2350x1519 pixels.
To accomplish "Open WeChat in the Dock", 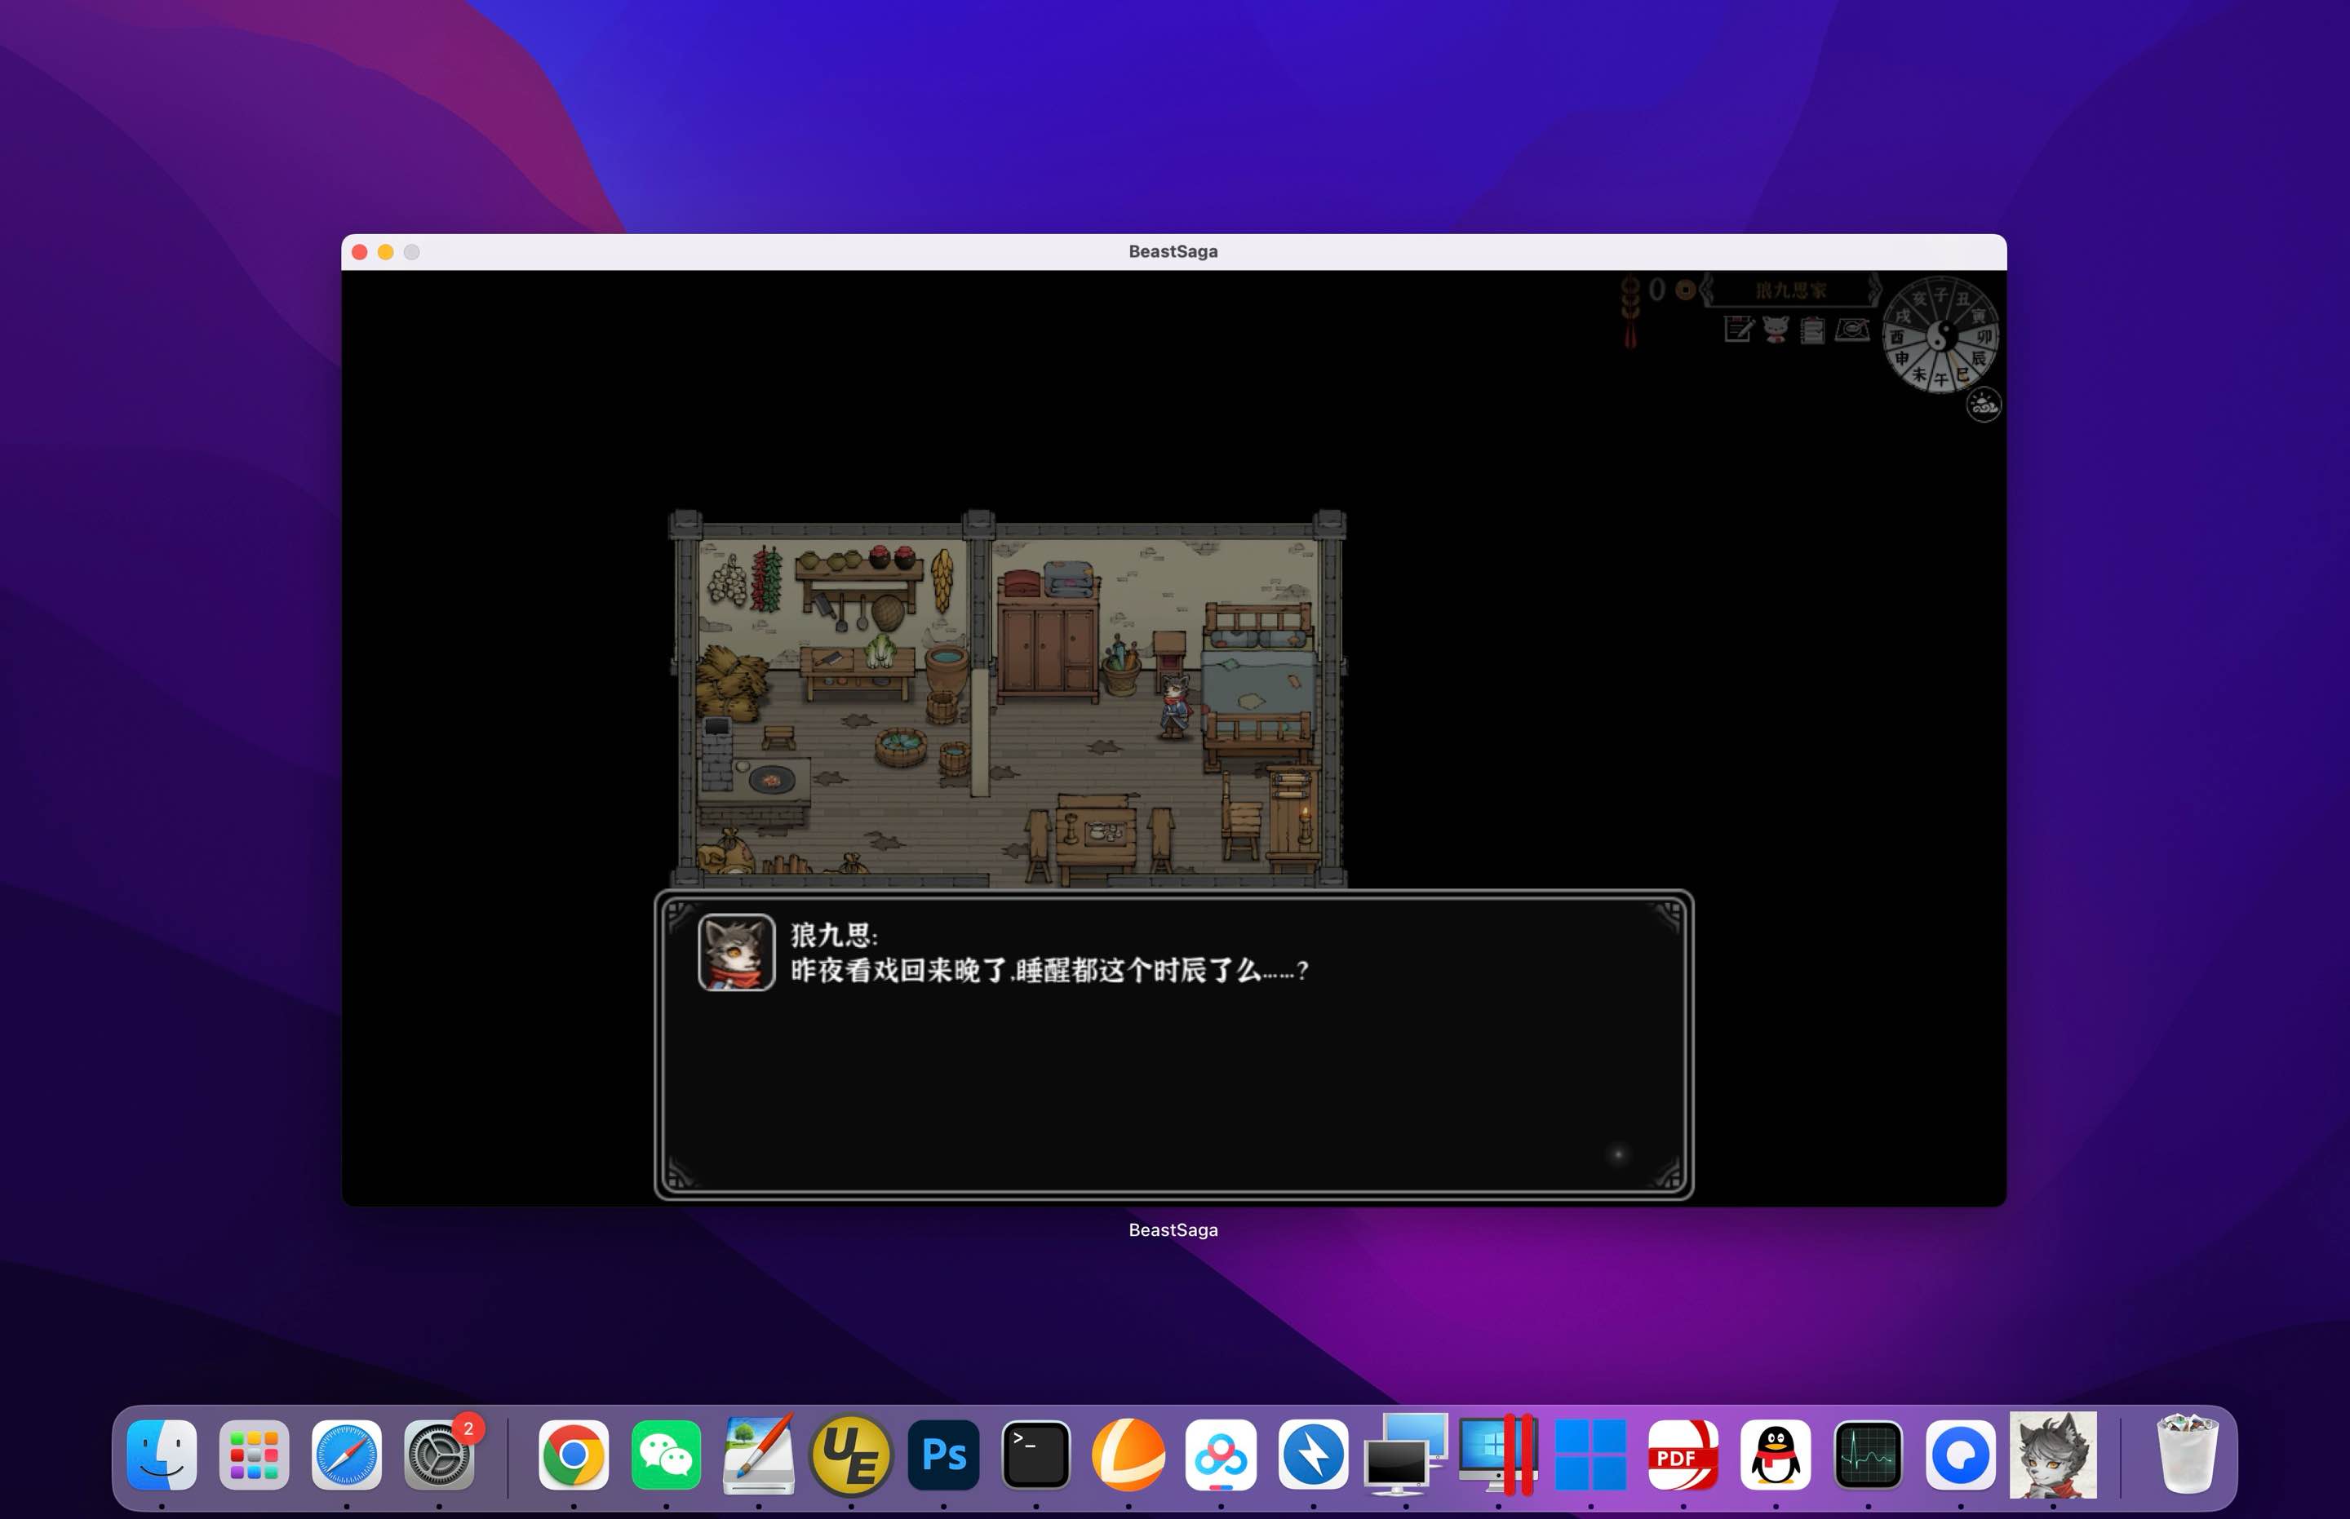I will pos(666,1455).
